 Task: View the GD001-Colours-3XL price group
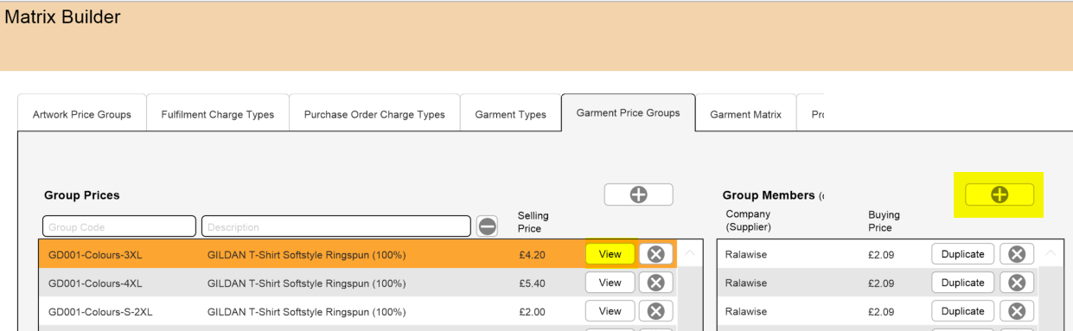pos(610,254)
